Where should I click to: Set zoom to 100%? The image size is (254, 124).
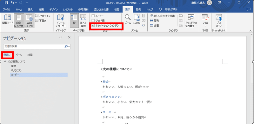(137, 20)
